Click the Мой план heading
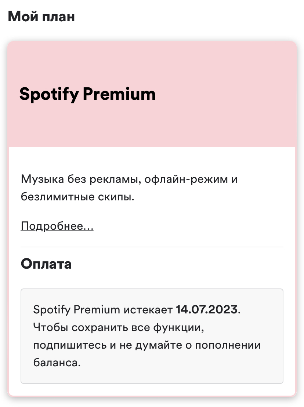This screenshot has height=407, width=304. click(x=41, y=17)
